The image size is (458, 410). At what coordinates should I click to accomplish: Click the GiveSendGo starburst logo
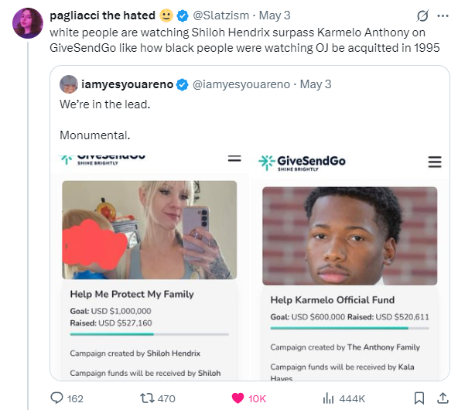[266, 162]
